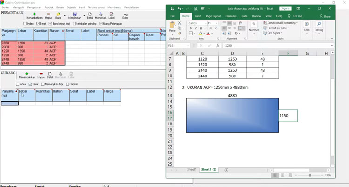349x187 pixels.
Task: Click Excel's Print Preview quick access icon
Action: pyautogui.click(x=195, y=9)
